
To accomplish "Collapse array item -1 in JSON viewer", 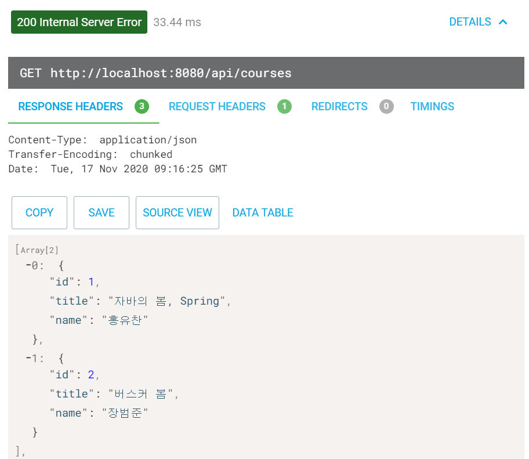I will click(29, 359).
